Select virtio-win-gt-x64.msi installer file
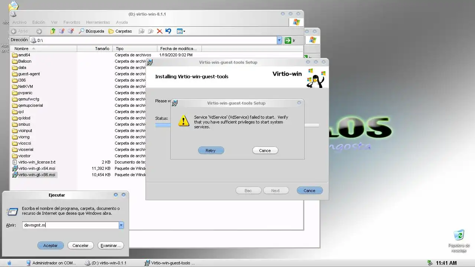The height and width of the screenshot is (267, 475). [x=34, y=168]
